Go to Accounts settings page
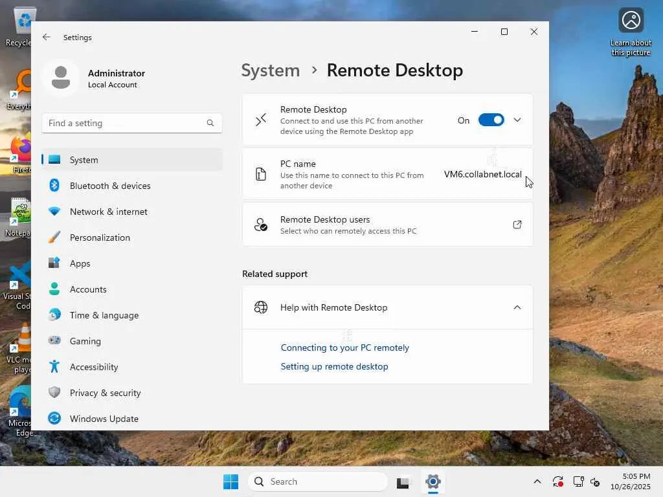Screen dimensions: 663x497 tap(88, 289)
